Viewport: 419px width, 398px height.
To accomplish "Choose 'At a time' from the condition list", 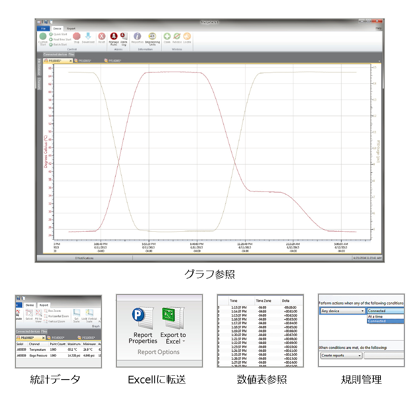I will (x=375, y=316).
